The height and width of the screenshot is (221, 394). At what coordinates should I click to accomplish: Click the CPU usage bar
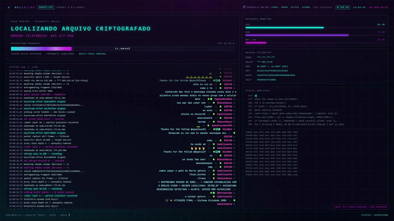(x=315, y=28)
